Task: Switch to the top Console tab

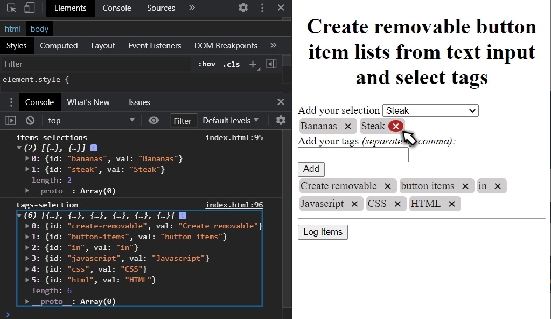Action: (117, 8)
